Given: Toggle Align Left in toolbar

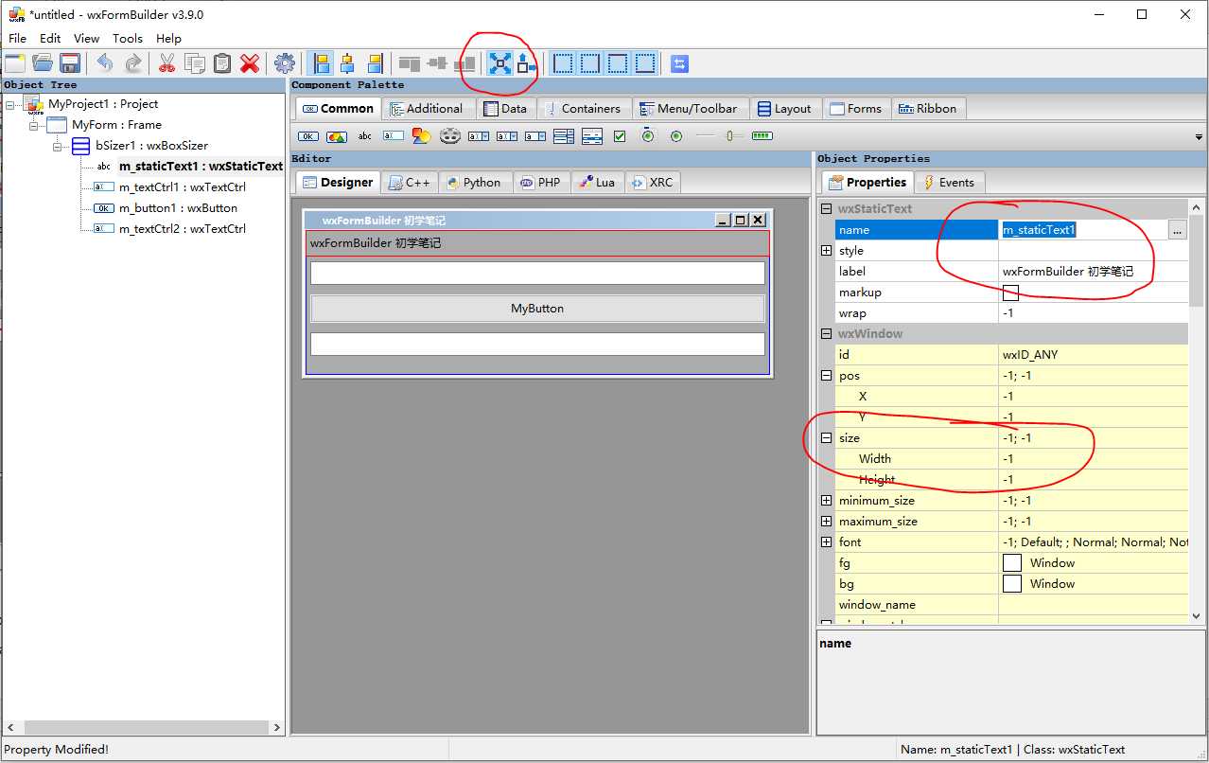Looking at the screenshot, I should pos(322,63).
